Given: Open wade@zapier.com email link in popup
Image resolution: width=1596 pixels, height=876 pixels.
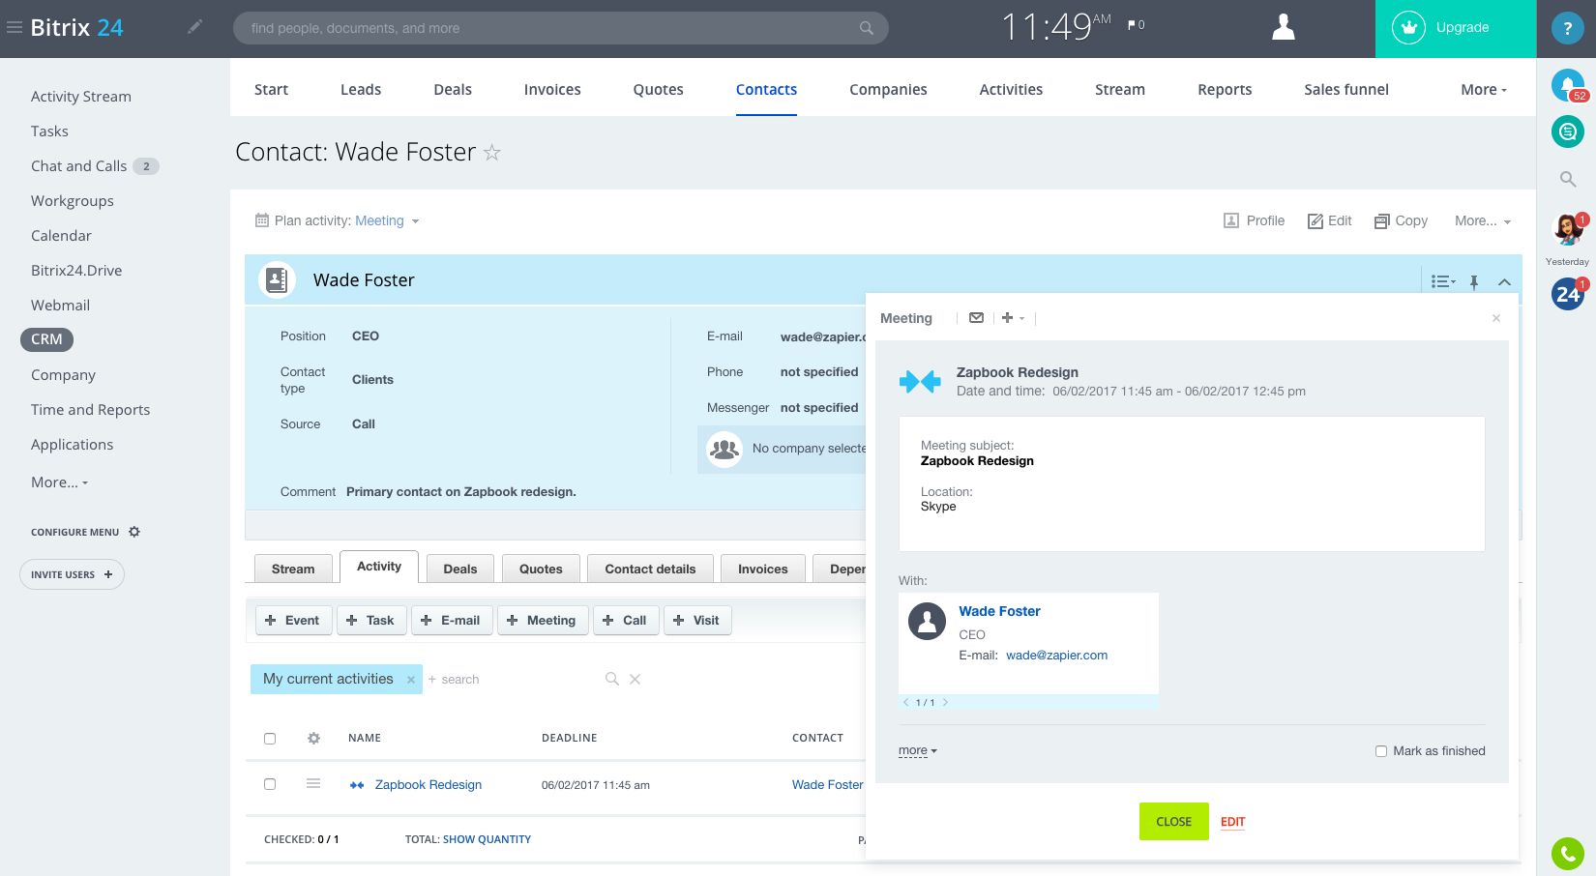Looking at the screenshot, I should pos(1056,656).
